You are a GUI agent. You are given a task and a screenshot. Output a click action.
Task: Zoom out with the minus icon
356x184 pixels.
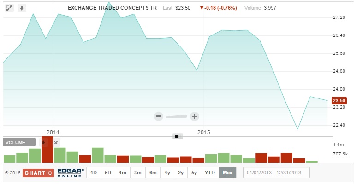159,116
